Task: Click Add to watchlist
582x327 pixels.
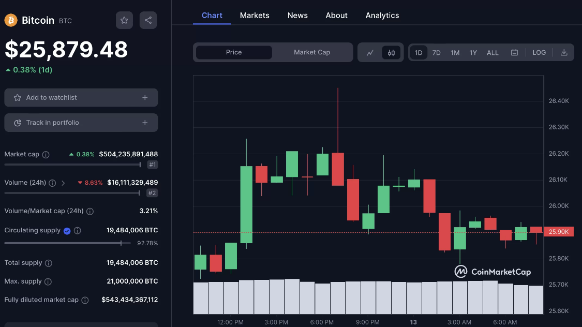Action: pos(81,97)
